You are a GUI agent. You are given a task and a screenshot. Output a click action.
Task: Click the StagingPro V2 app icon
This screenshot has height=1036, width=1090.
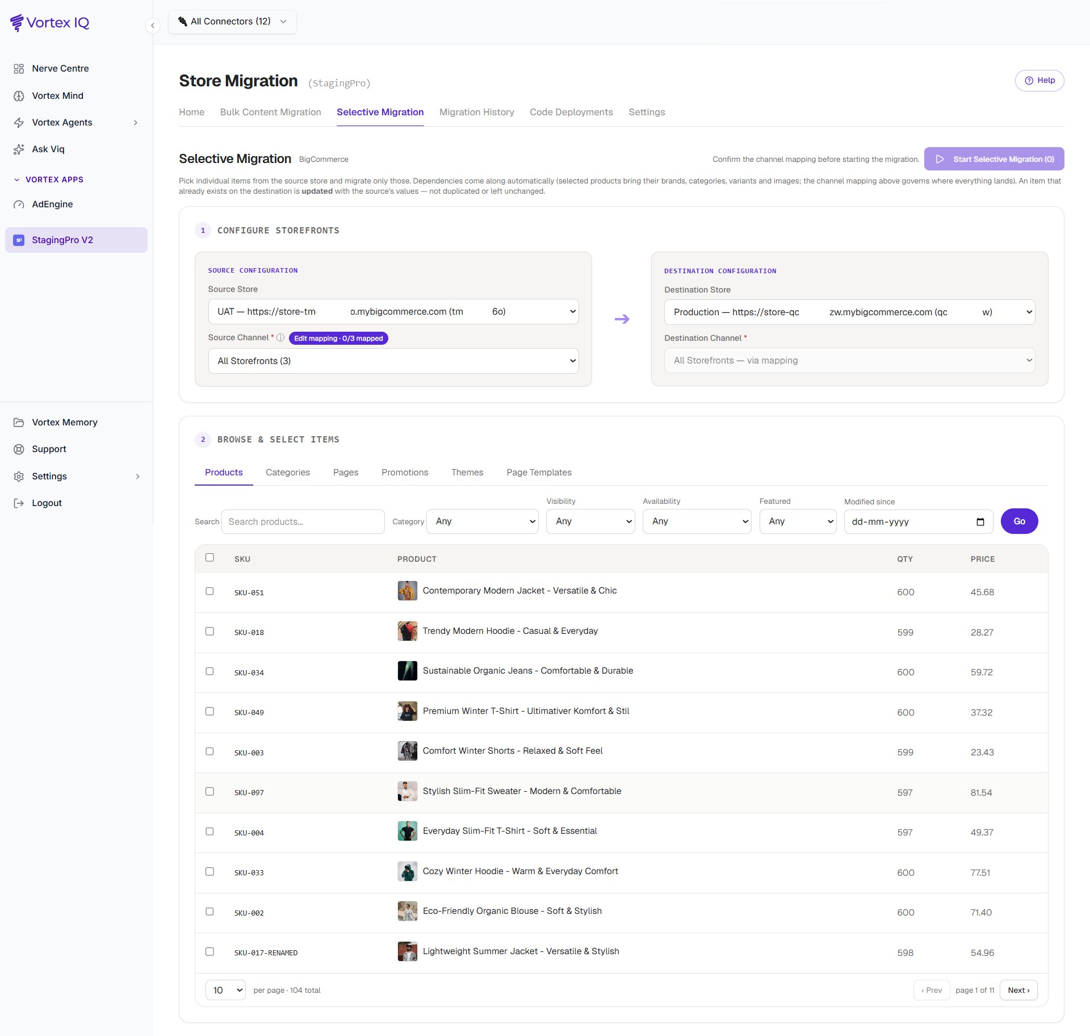click(19, 240)
